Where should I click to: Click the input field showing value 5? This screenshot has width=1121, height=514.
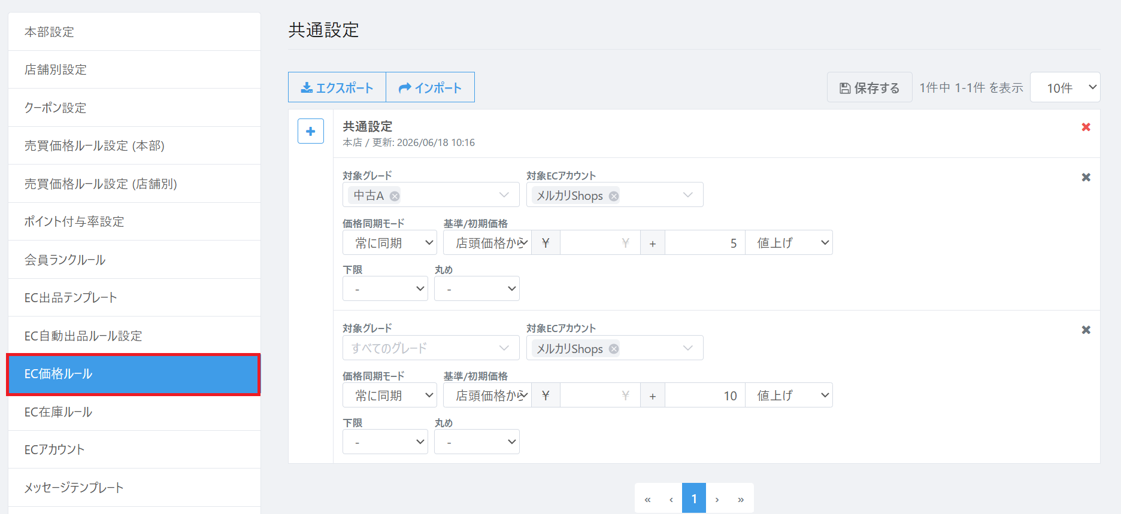pyautogui.click(x=705, y=243)
